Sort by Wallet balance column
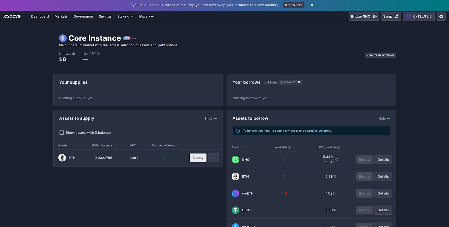The width and height of the screenshot is (449, 227). pyautogui.click(x=103, y=145)
